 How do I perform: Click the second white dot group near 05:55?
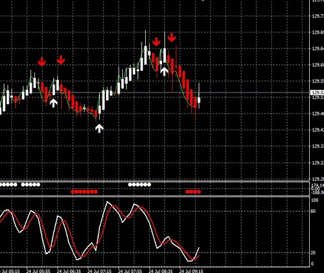pos(31,184)
